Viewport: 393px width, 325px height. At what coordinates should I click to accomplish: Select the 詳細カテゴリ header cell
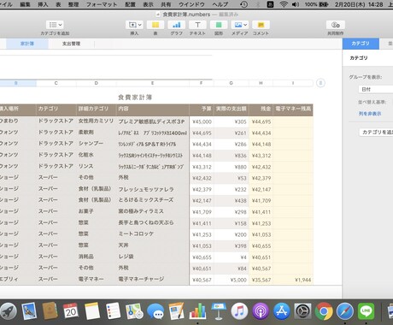point(97,109)
